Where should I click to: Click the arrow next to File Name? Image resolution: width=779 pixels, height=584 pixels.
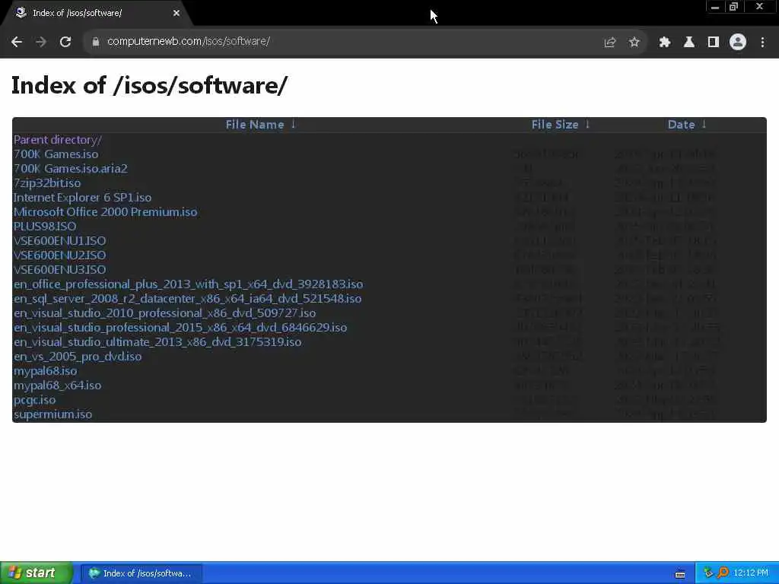(x=293, y=124)
